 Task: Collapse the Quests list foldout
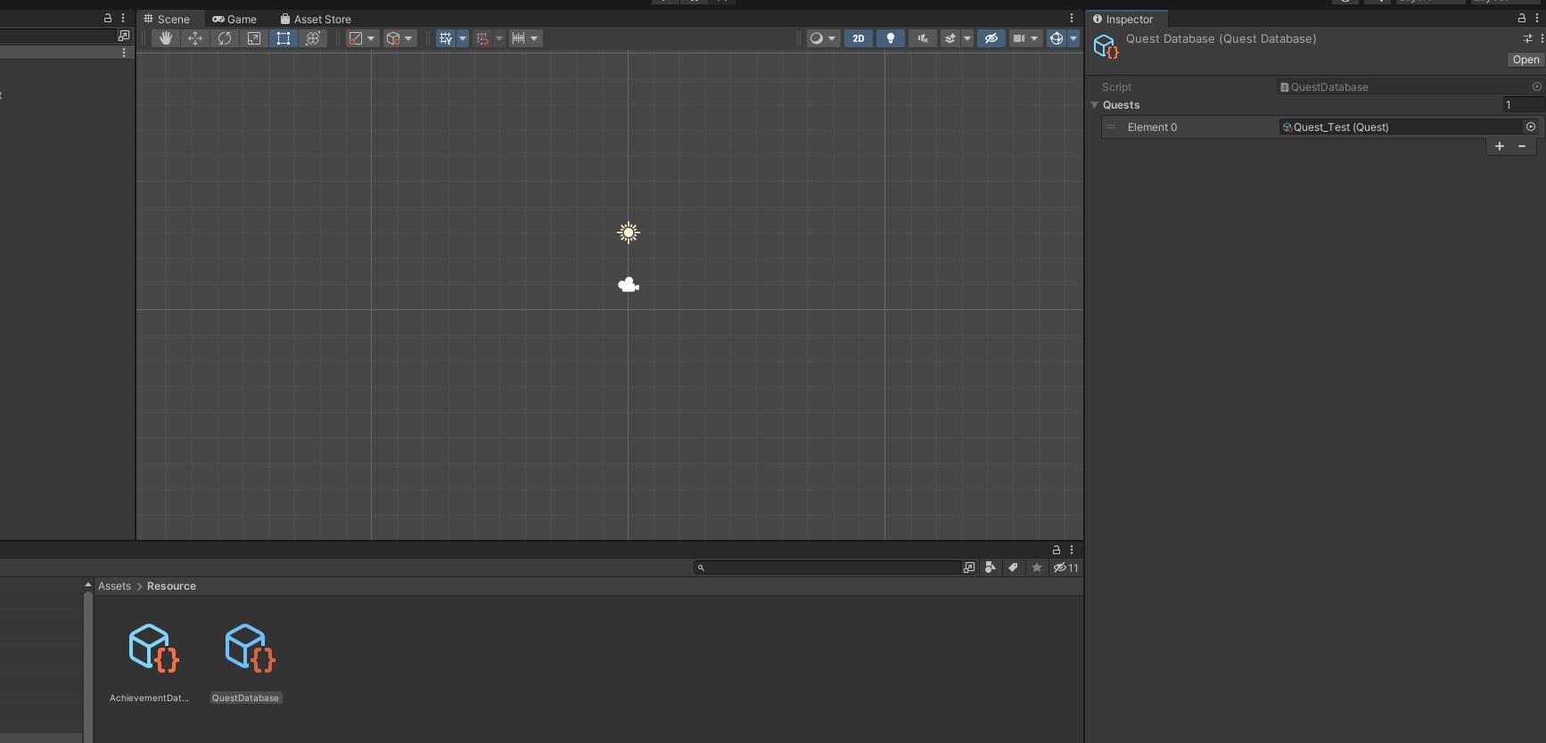(x=1095, y=105)
